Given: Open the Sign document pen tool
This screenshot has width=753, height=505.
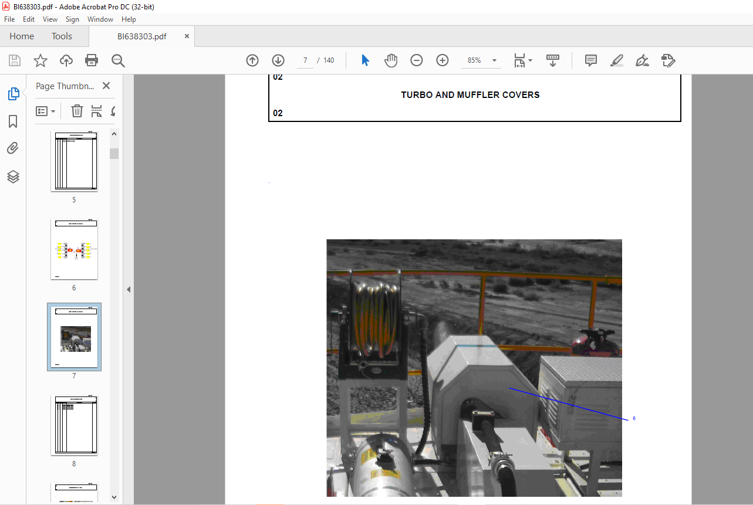Looking at the screenshot, I should coord(643,60).
